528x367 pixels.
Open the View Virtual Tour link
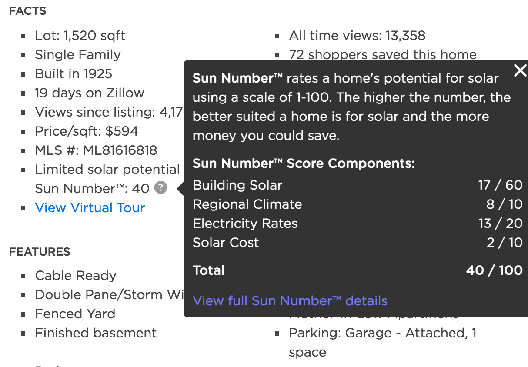click(90, 208)
